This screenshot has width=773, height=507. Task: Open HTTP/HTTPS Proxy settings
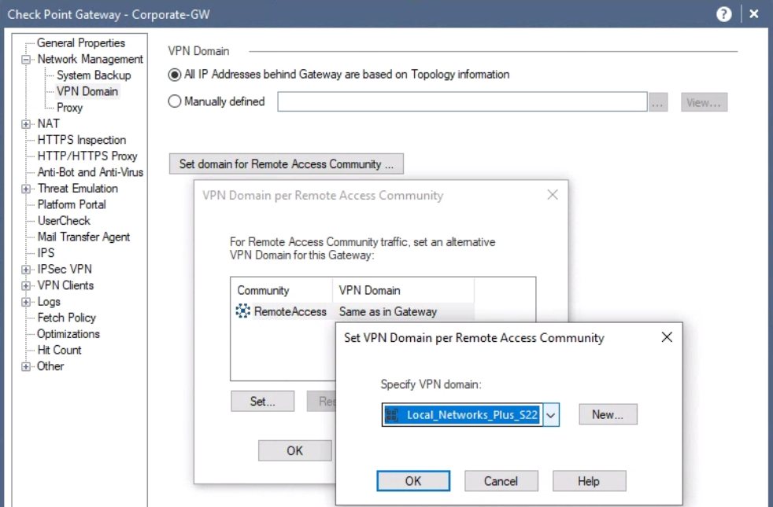click(x=87, y=156)
